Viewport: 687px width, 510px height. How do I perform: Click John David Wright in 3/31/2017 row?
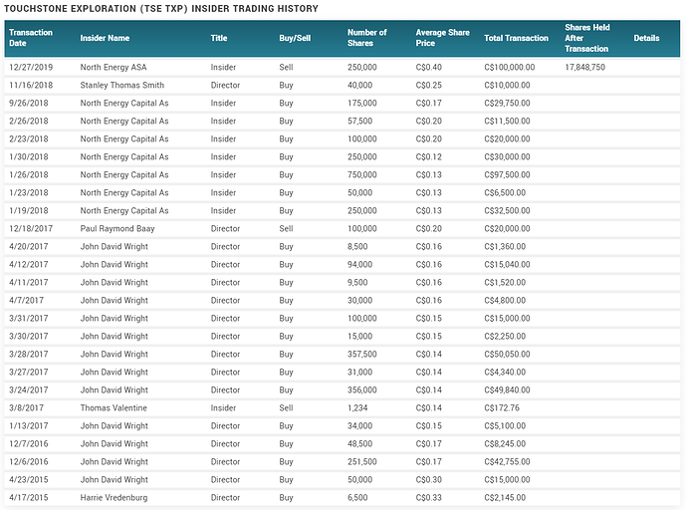pyautogui.click(x=114, y=319)
